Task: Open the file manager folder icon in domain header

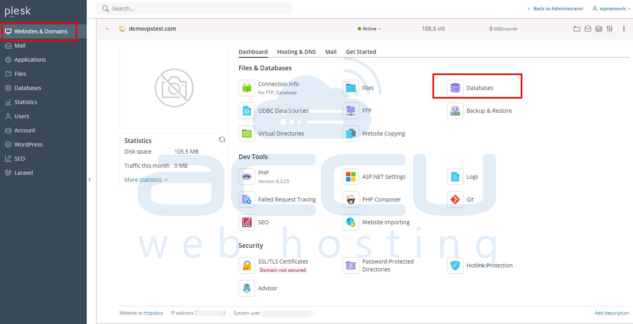Action: [x=576, y=29]
